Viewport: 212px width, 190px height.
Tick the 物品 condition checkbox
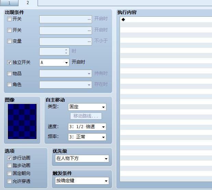tap(9, 73)
